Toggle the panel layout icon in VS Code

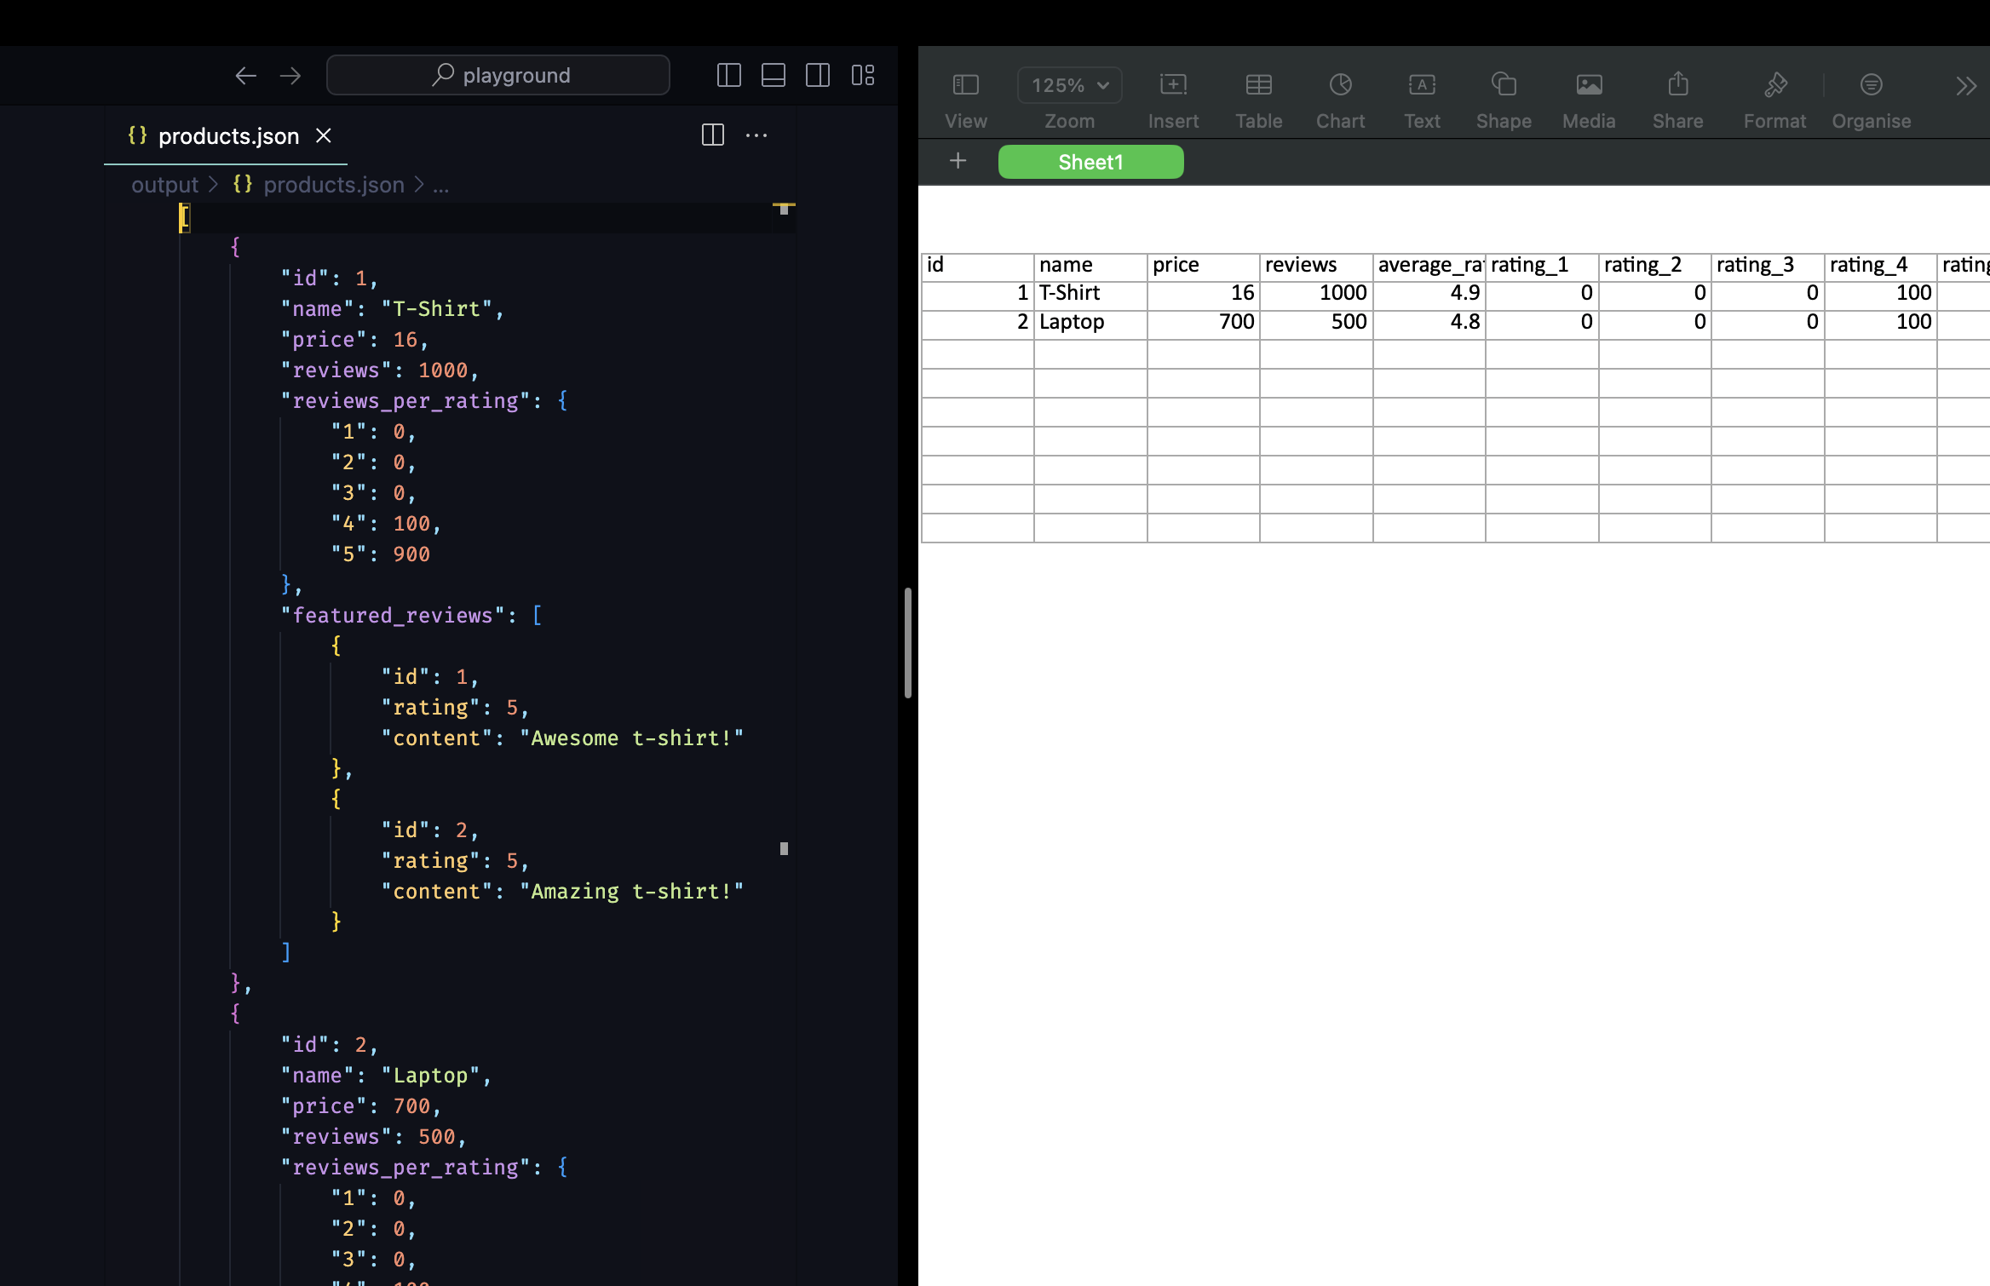(x=774, y=74)
